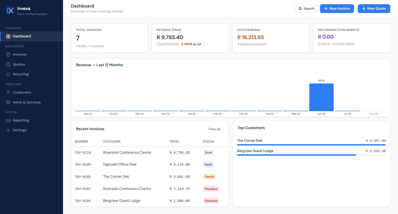Click the TOTAL column header
Viewport: 398px width, 214px height.
click(x=174, y=141)
